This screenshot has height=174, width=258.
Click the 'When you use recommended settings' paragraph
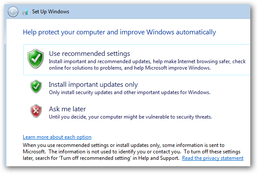pos(132,152)
